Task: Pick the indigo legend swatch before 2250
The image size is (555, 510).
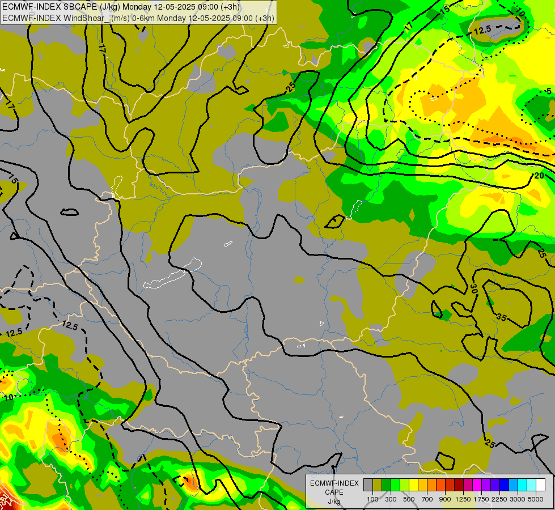Action: click(x=495, y=484)
